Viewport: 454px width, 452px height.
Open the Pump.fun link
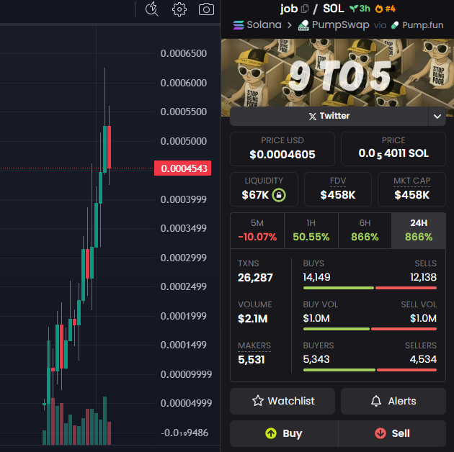(x=417, y=25)
